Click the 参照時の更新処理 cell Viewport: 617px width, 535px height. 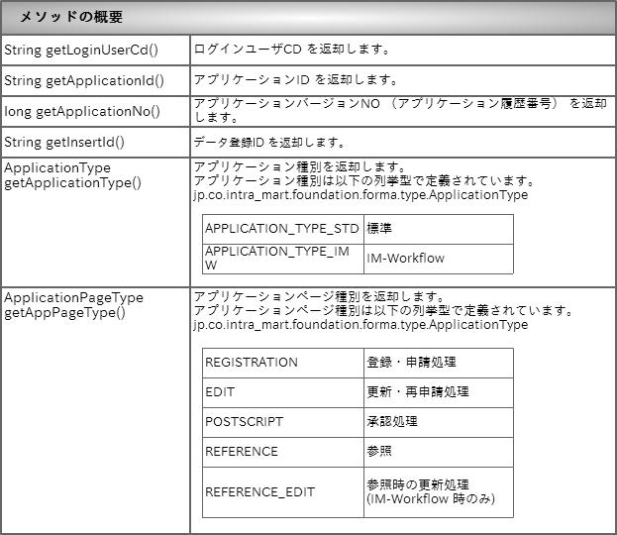coord(439,492)
